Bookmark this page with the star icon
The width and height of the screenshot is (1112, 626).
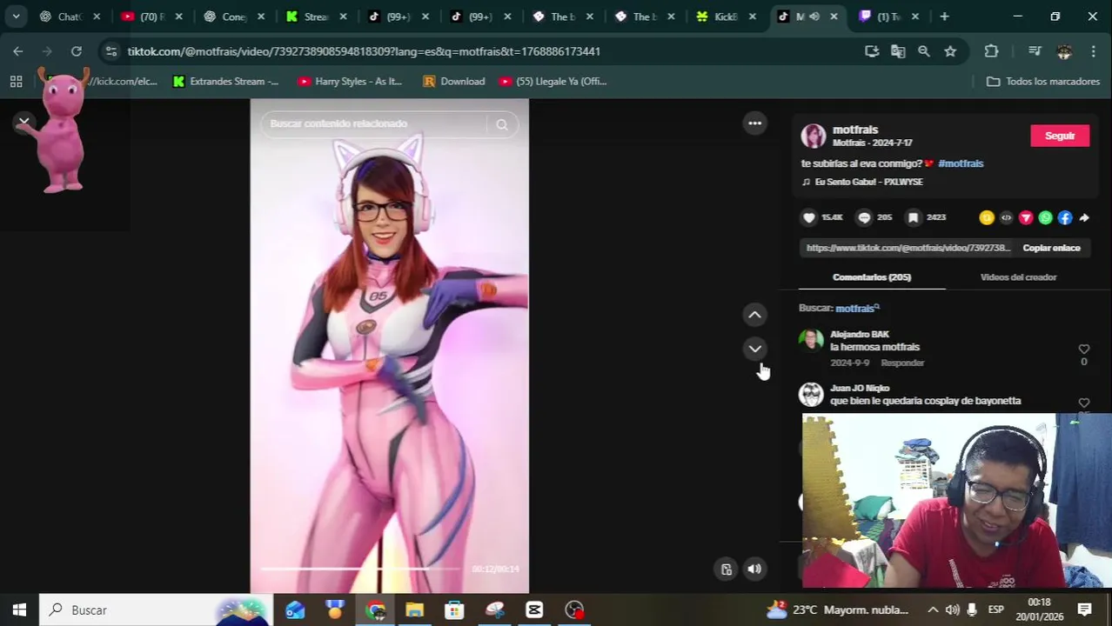(x=950, y=51)
